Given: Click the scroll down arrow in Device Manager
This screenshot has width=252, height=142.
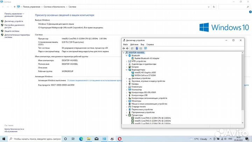Looking at the screenshot, I should click(x=243, y=123).
